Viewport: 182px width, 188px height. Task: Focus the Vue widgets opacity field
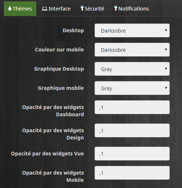click(132, 154)
